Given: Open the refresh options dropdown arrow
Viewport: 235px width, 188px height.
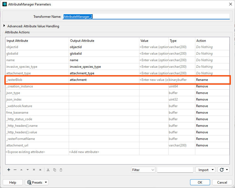Looking at the screenshot, I should (x=227, y=170).
